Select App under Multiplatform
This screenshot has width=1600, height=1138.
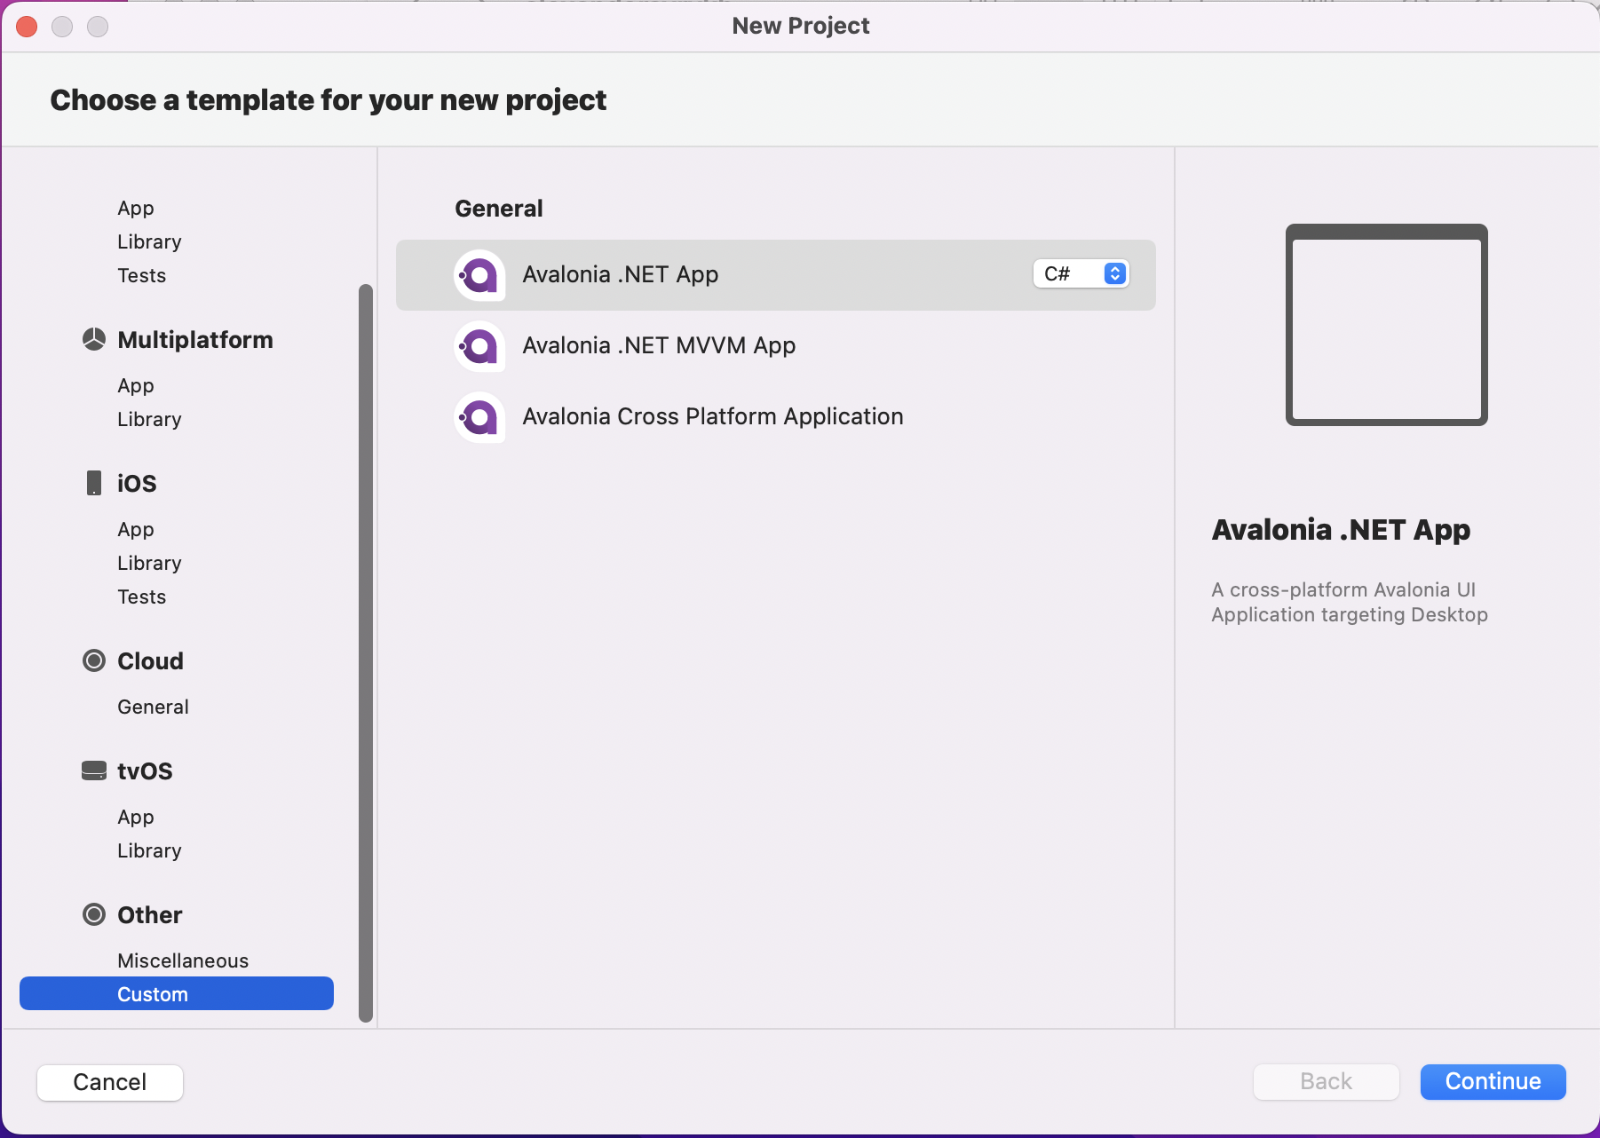[136, 385]
